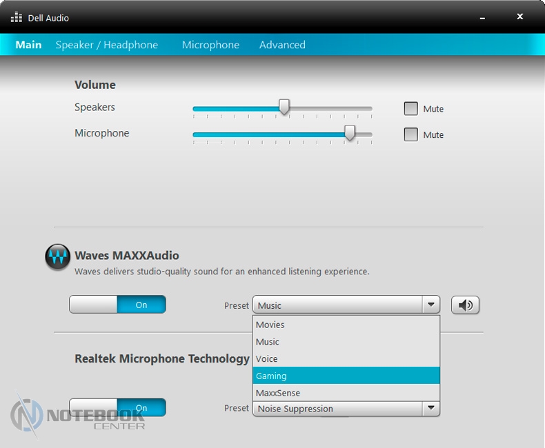Viewport: 545px width, 448px height.
Task: Select the Voice preset option
Action: [x=346, y=358]
